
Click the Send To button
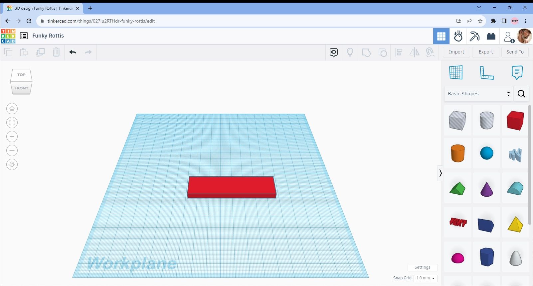coord(515,52)
